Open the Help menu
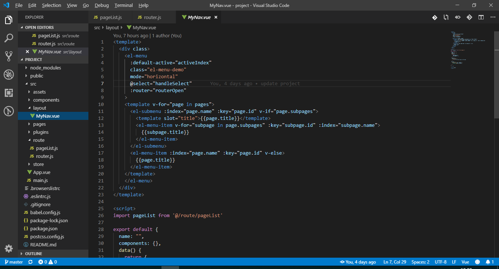Image resolution: width=499 pixels, height=269 pixels. [144, 5]
